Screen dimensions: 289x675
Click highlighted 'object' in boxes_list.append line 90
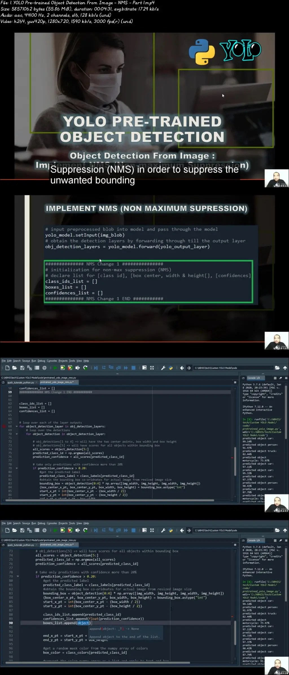pyautogui.click(x=83, y=623)
